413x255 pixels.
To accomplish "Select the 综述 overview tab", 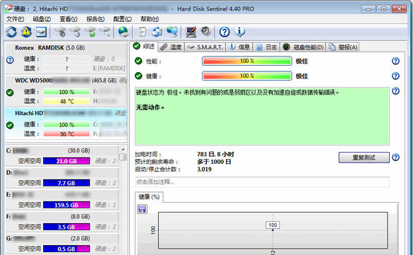I will tap(144, 47).
